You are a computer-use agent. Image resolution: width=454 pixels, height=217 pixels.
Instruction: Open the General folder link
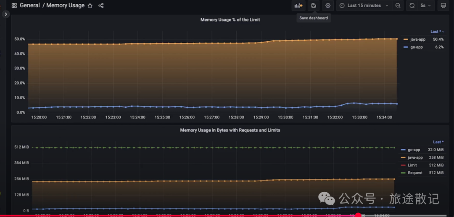point(29,5)
